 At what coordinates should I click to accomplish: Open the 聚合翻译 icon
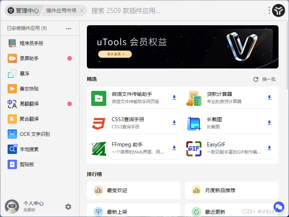[x=12, y=119]
